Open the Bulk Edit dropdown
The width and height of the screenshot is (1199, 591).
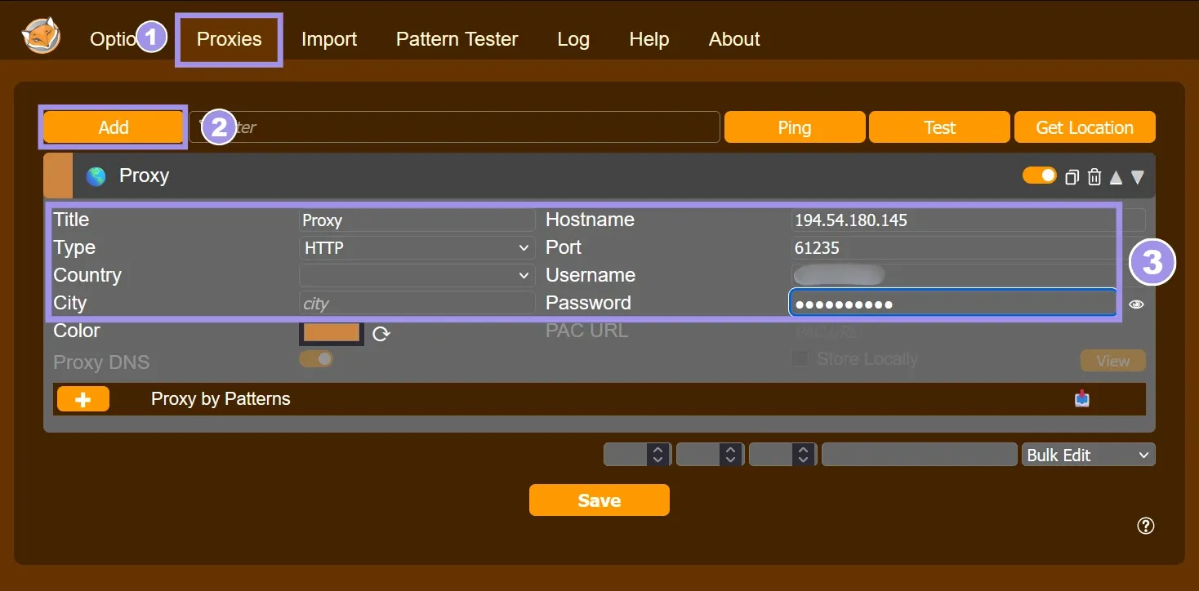pyautogui.click(x=1089, y=455)
